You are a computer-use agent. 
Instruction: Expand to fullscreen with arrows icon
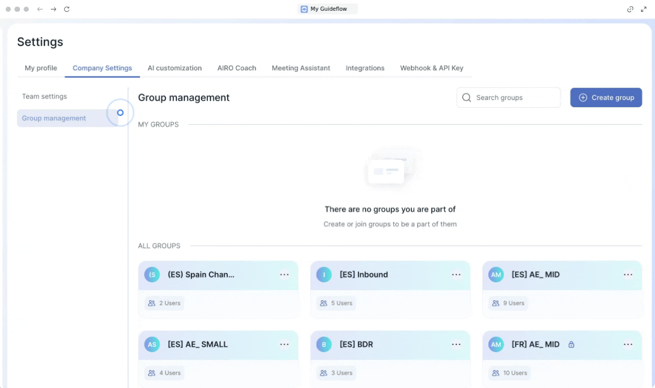click(644, 9)
